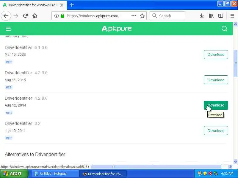Click the forward navigation arrow

[16, 16]
